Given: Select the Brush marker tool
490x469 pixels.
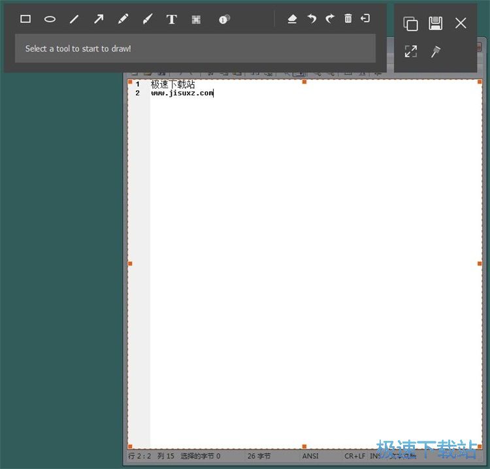Looking at the screenshot, I should 148,20.
